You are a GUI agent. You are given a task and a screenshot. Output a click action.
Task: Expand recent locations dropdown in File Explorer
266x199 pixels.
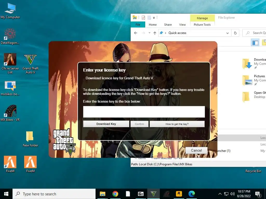(149, 33)
